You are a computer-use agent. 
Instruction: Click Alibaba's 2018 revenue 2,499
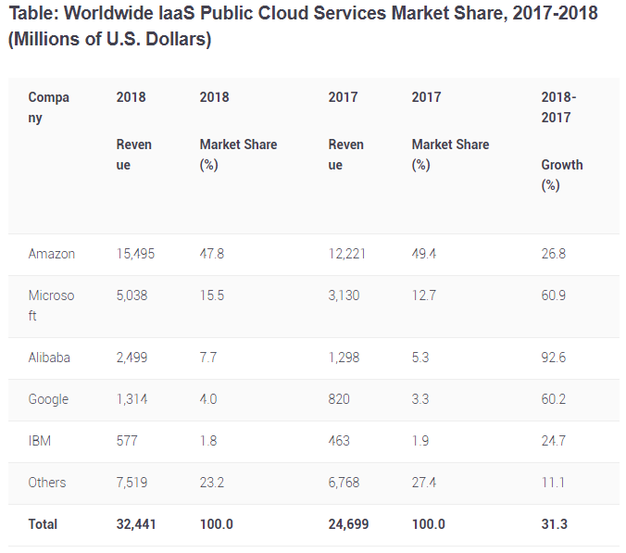coord(131,358)
